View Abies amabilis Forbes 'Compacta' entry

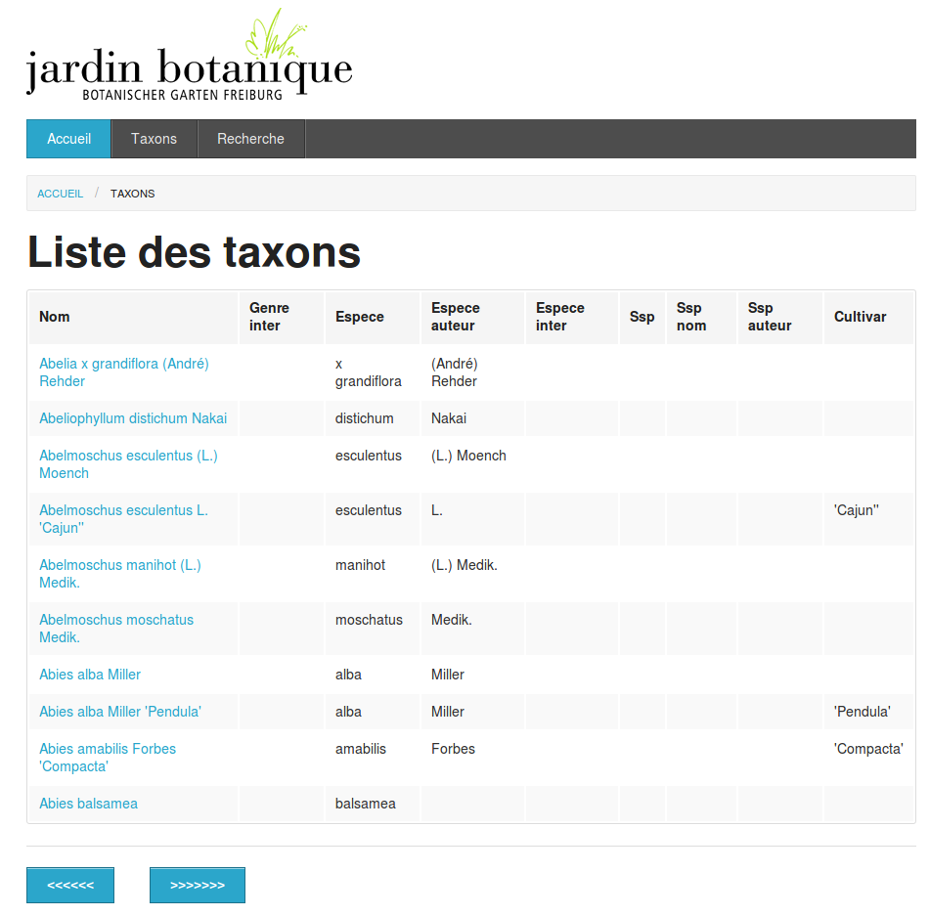point(108,758)
